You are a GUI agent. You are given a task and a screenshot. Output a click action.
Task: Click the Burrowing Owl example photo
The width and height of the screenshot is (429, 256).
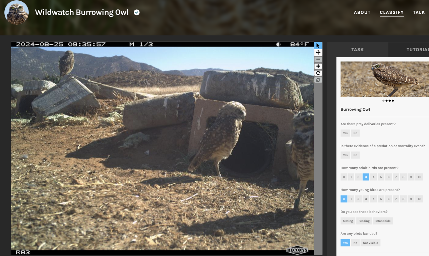[x=385, y=79]
